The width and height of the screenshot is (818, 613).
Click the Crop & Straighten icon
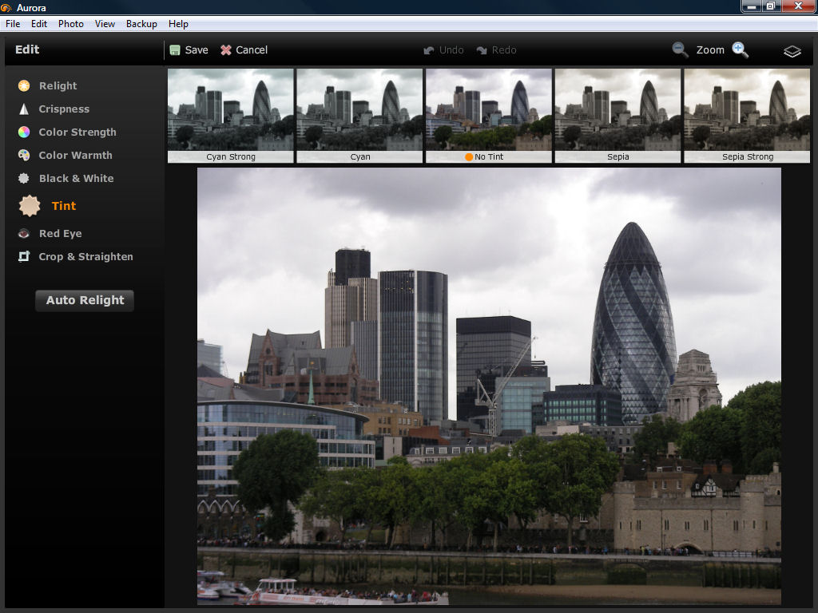(x=24, y=257)
